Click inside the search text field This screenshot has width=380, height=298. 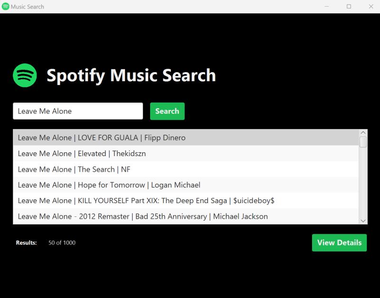click(x=77, y=111)
